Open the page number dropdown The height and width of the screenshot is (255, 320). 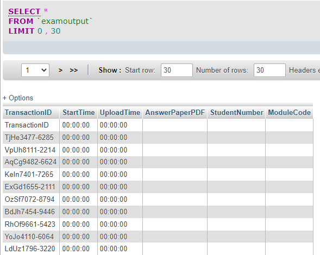tap(35, 71)
